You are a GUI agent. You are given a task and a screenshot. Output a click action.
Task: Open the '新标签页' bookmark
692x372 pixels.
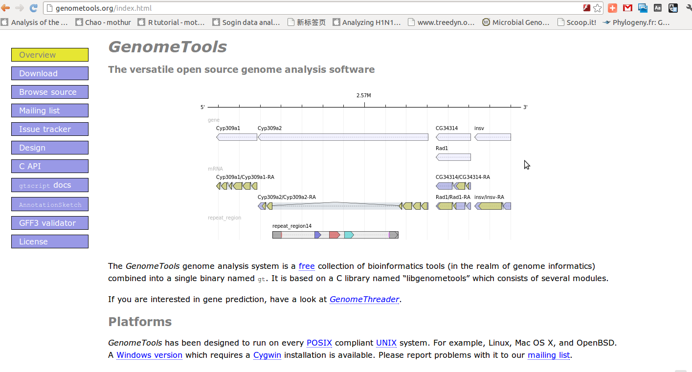307,22
